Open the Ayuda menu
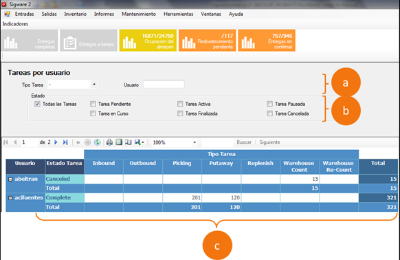The height and width of the screenshot is (260, 400). 236,14
